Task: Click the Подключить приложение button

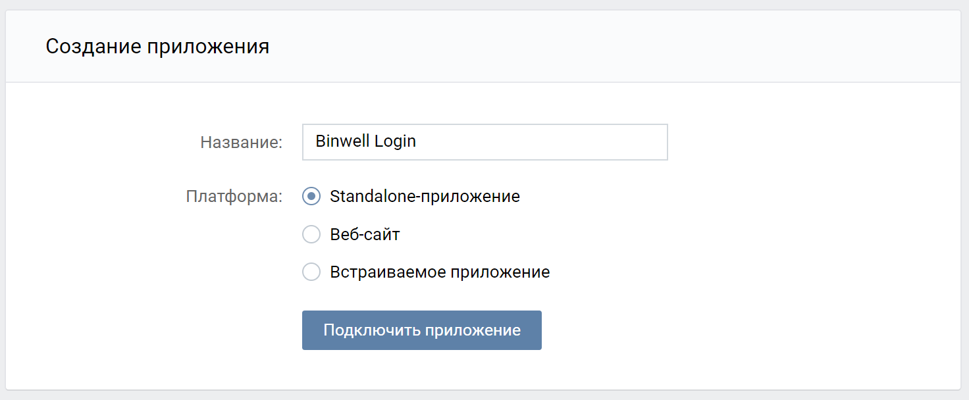Action: click(x=421, y=330)
